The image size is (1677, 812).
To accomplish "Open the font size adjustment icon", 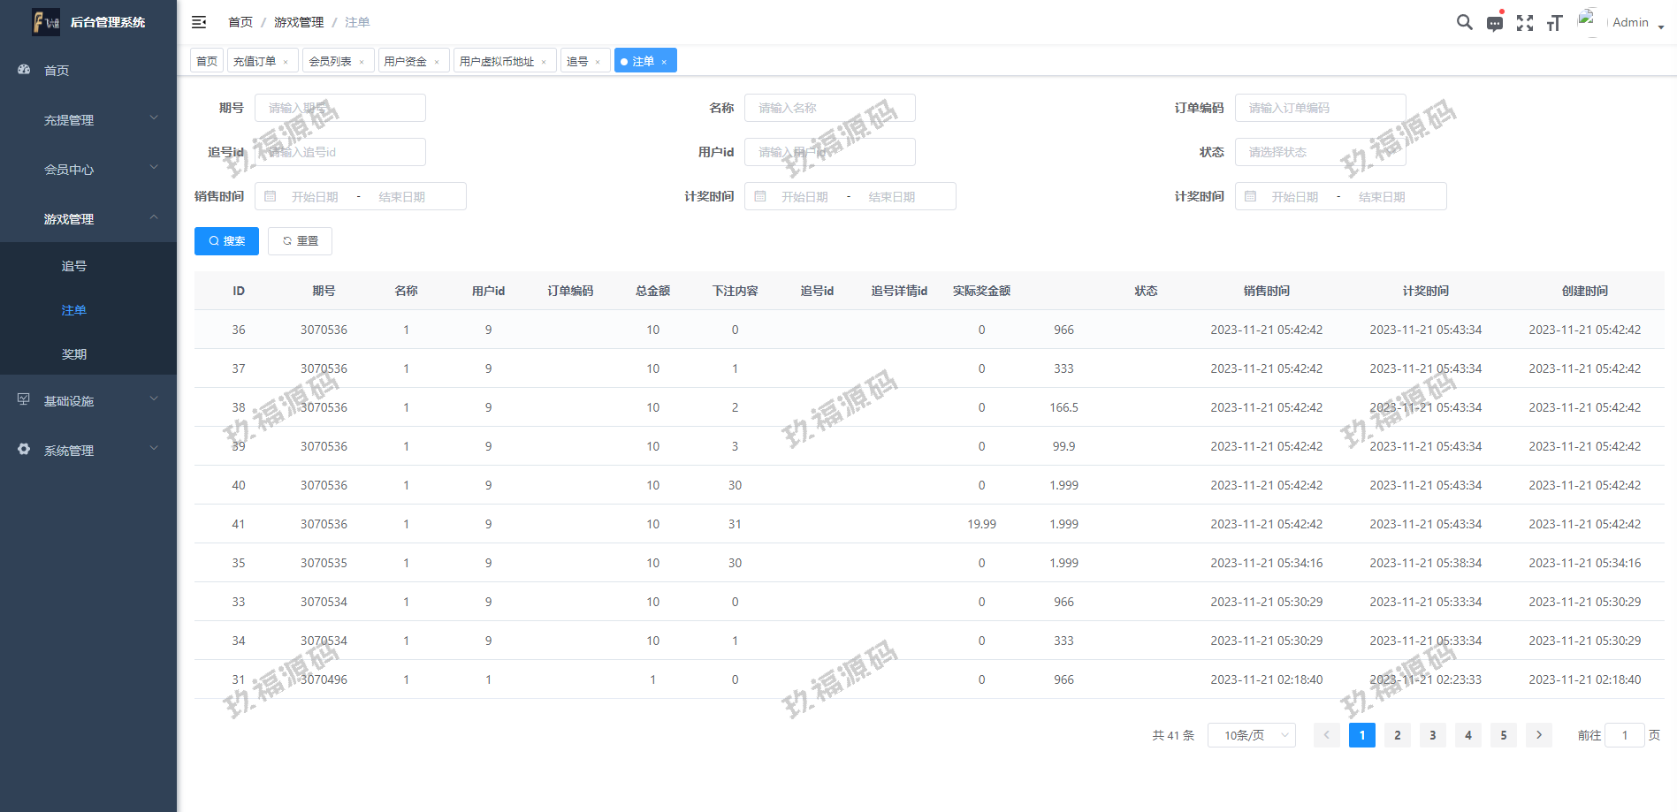I will 1554,24.
